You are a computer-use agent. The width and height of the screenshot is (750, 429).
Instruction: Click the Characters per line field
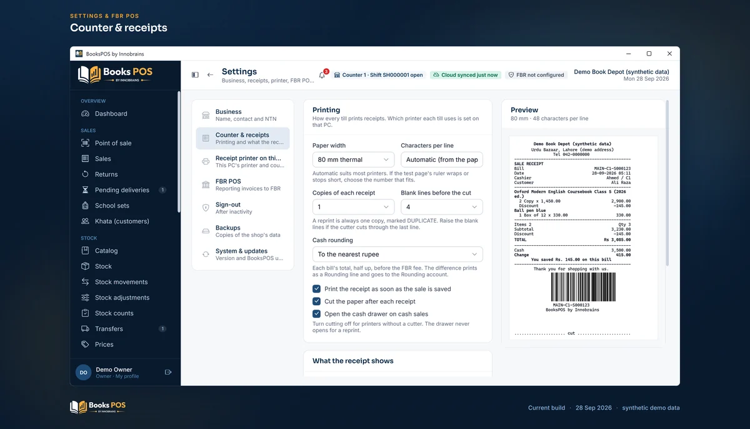pos(442,159)
